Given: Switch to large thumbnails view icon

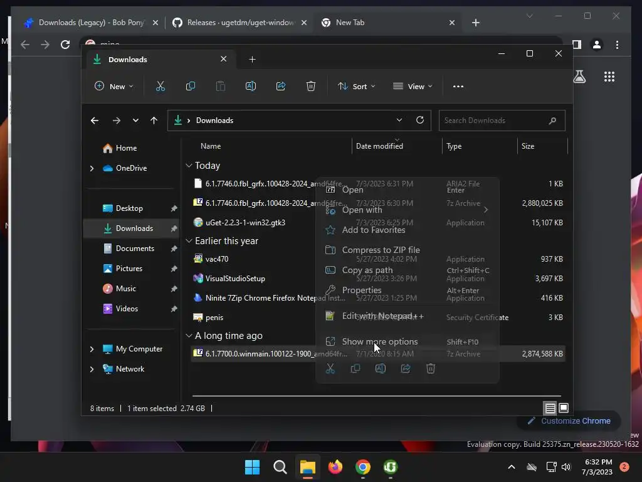Looking at the screenshot, I should 564,408.
